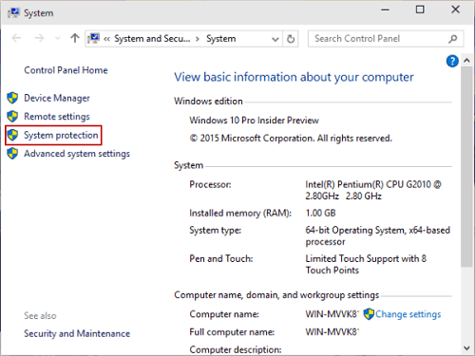The image size is (475, 356).
Task: Open Remote settings
Action: pos(57,117)
